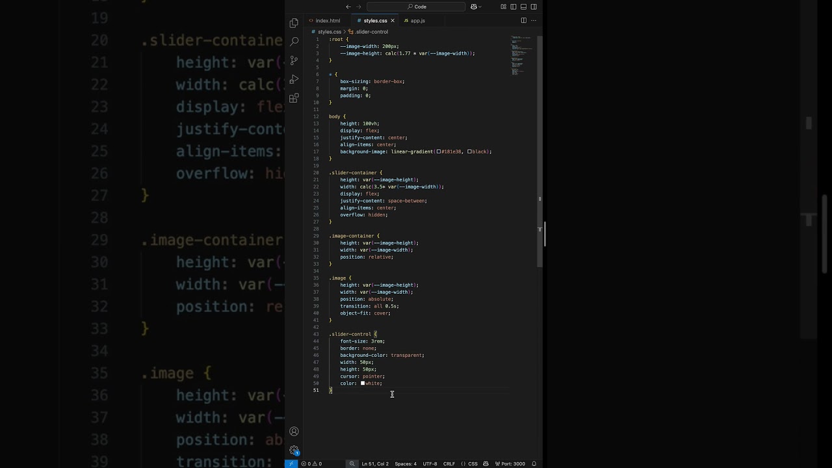Toggle the primary side bar
Viewport: 832px width, 468px height.
click(513, 6)
